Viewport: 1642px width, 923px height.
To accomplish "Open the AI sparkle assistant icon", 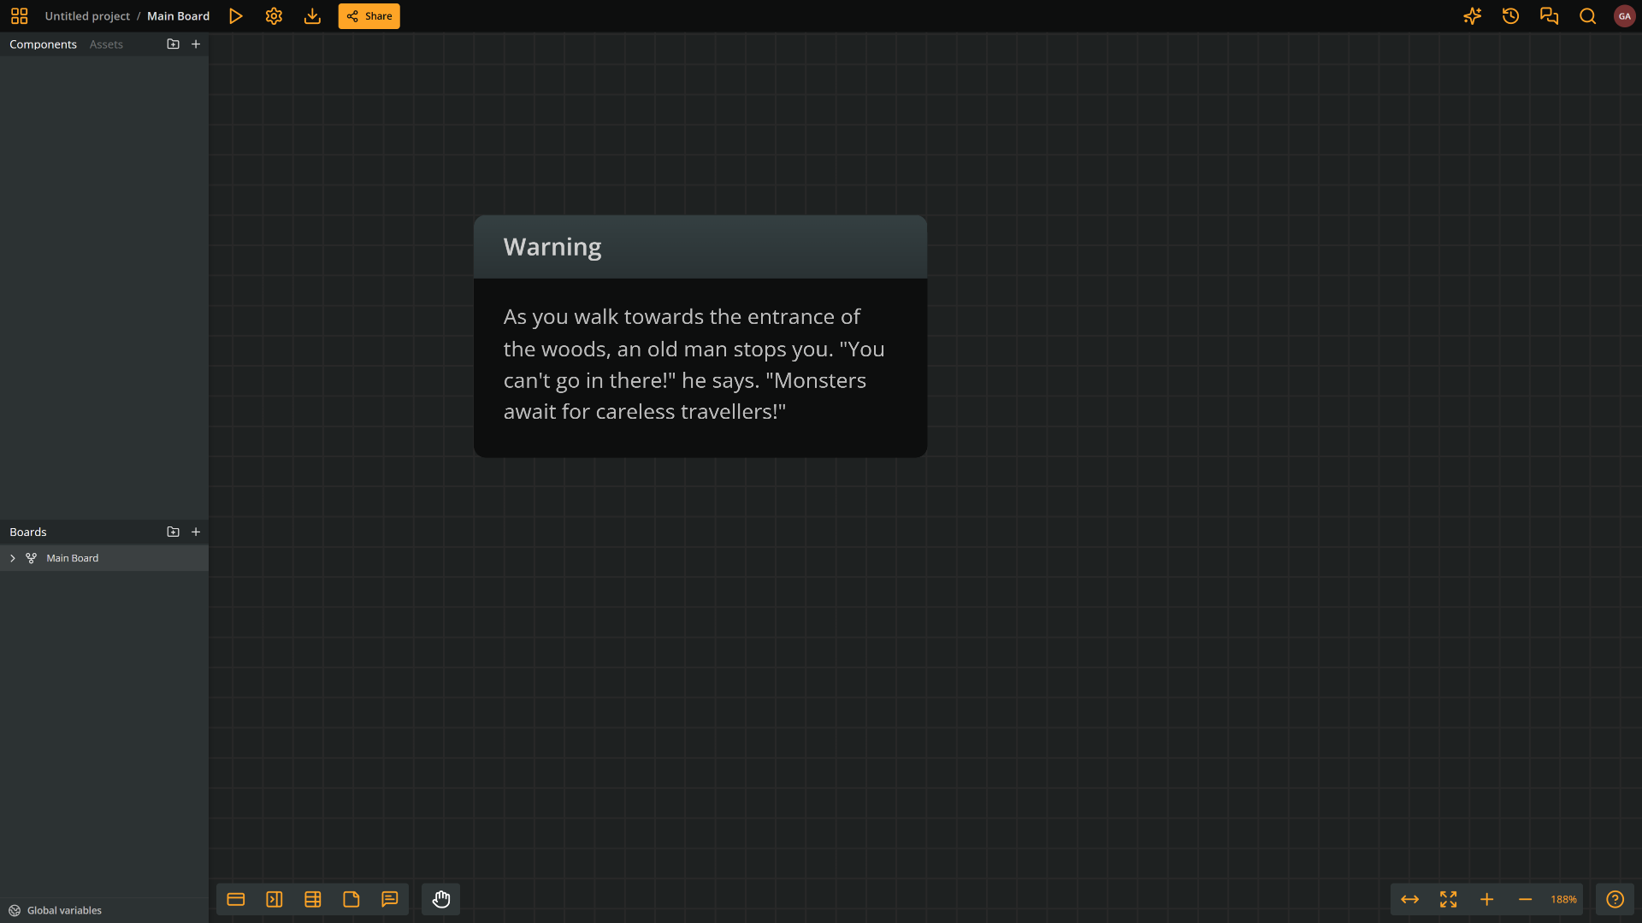I will click(1472, 16).
